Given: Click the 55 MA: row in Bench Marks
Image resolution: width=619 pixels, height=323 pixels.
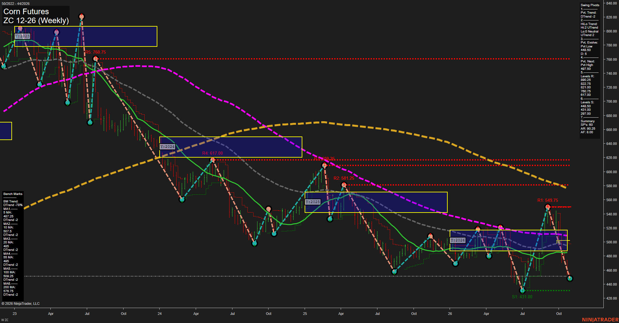Looking at the screenshot, I should tap(8, 257).
